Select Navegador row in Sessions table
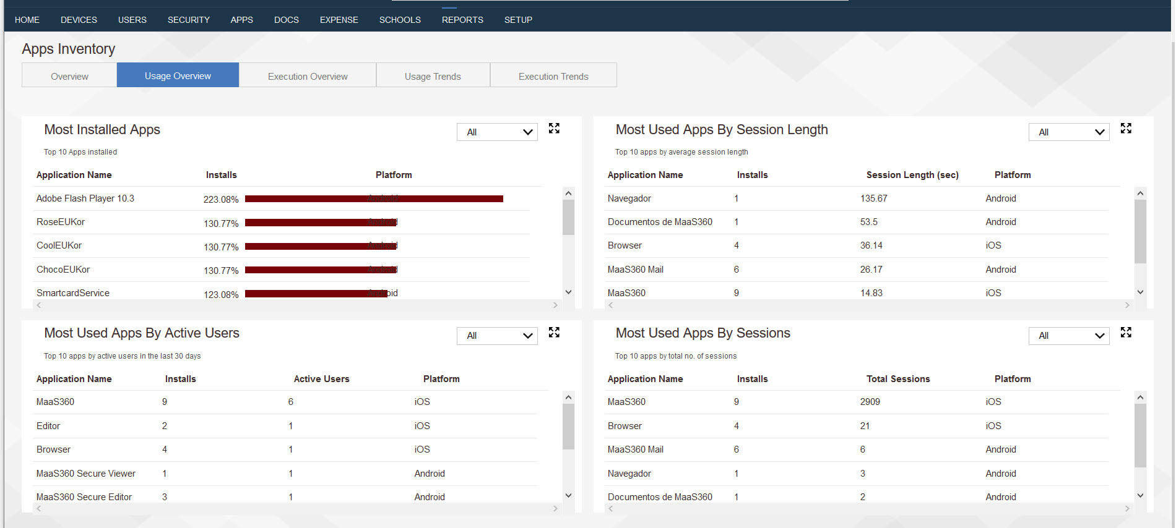The width and height of the screenshot is (1176, 528). pyautogui.click(x=856, y=474)
